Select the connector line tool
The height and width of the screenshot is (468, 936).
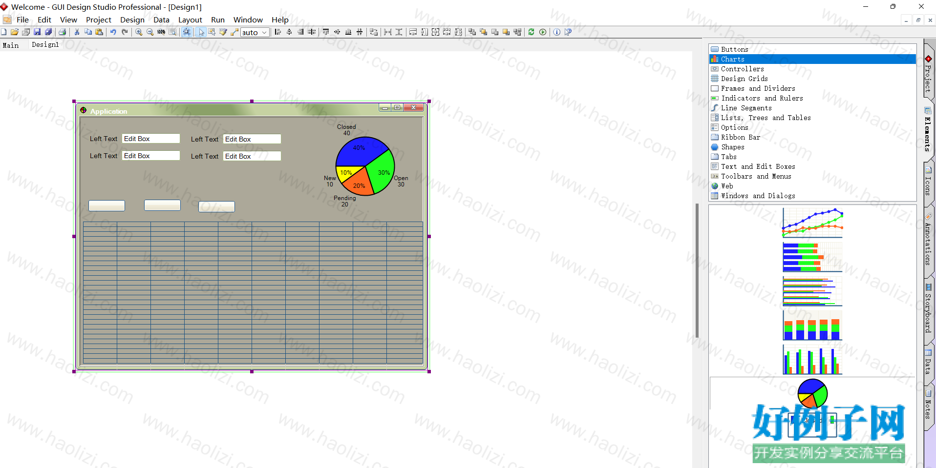point(234,32)
